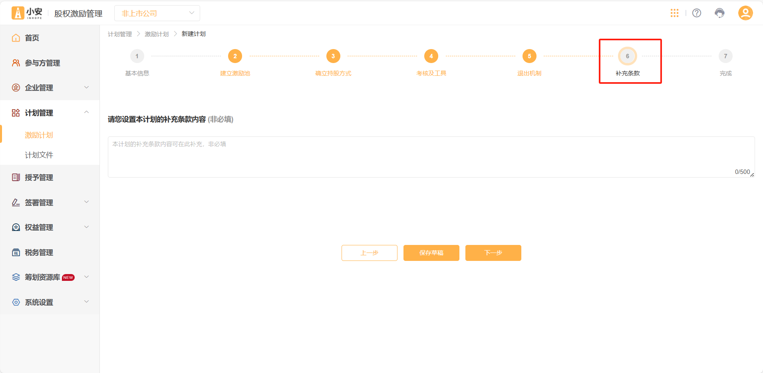Click the 签署管理 pen icon
Screen dimensions: 763x373
coord(16,203)
